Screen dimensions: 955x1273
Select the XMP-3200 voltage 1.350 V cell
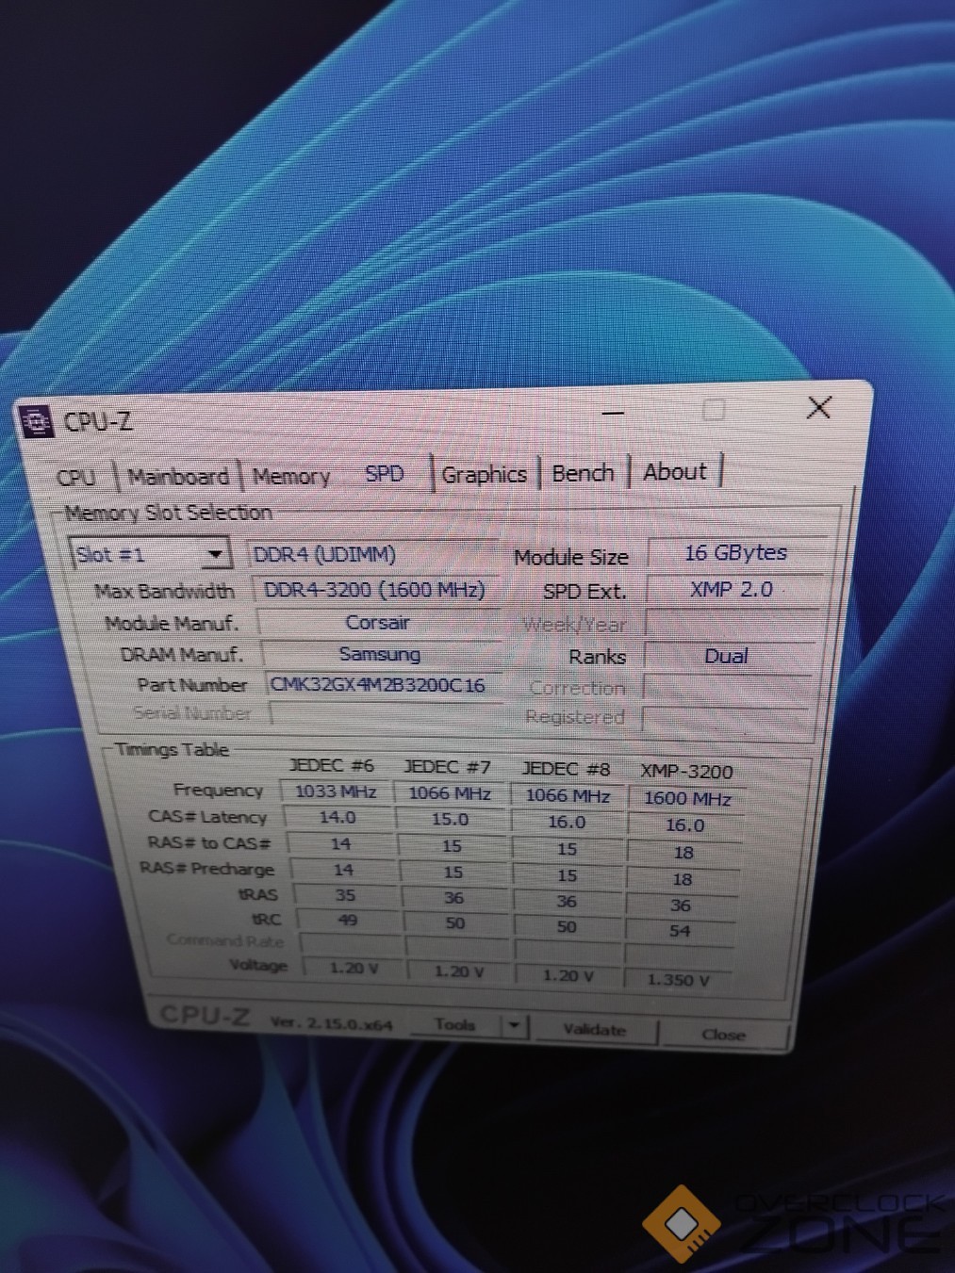pyautogui.click(x=678, y=980)
